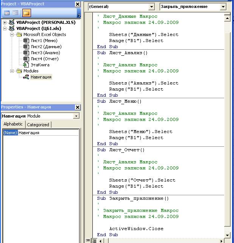
Task: Switch to the Categorized tab
Action: 38,125
